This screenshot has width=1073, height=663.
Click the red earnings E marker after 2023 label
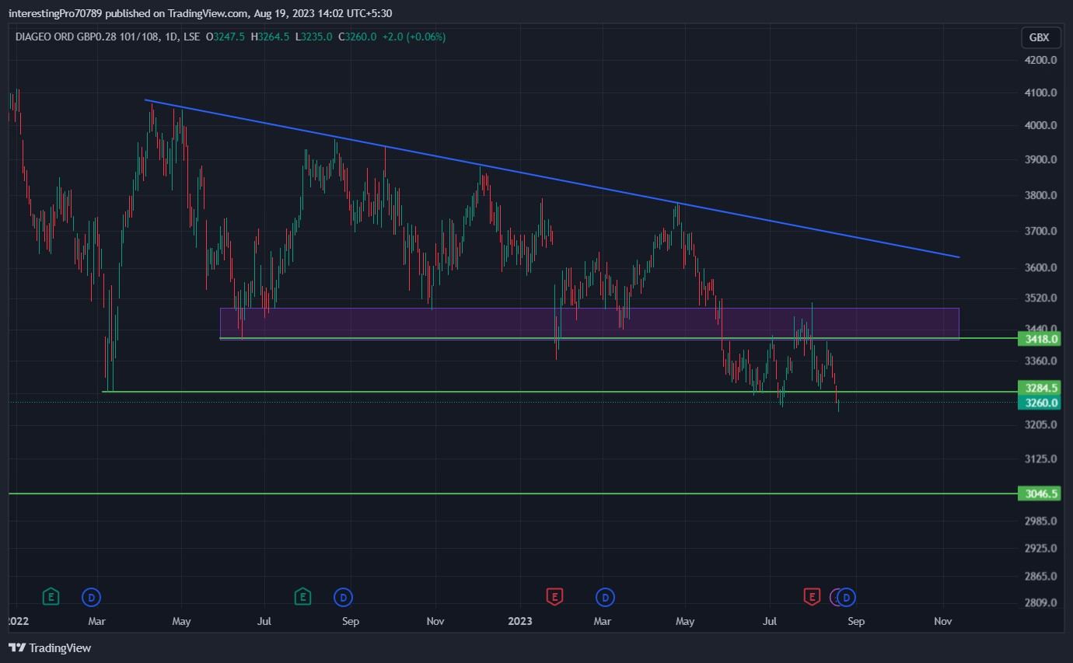point(554,597)
